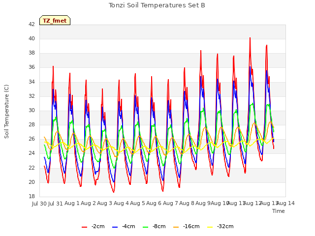Click the Jul 30 x-axis date label
The height and width of the screenshot is (236, 315).
coord(39,204)
